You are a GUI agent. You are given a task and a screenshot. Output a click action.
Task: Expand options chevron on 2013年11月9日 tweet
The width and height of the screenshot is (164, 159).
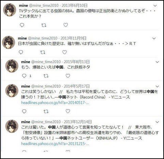154,39
